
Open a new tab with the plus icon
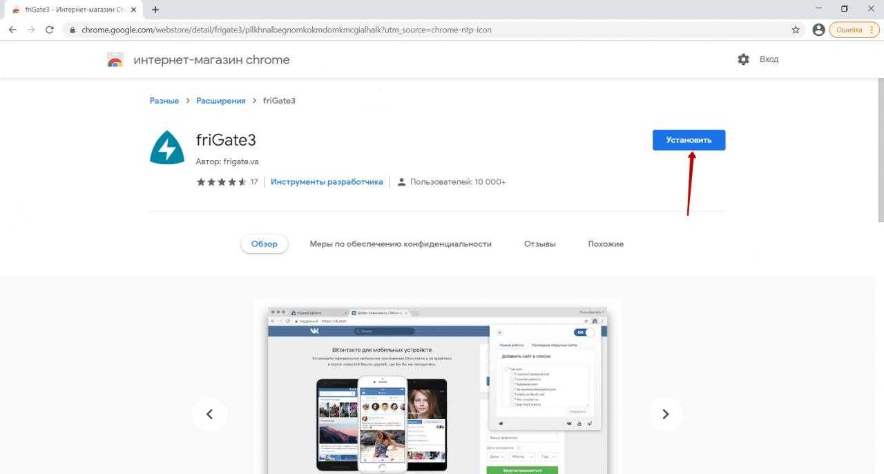pos(155,10)
